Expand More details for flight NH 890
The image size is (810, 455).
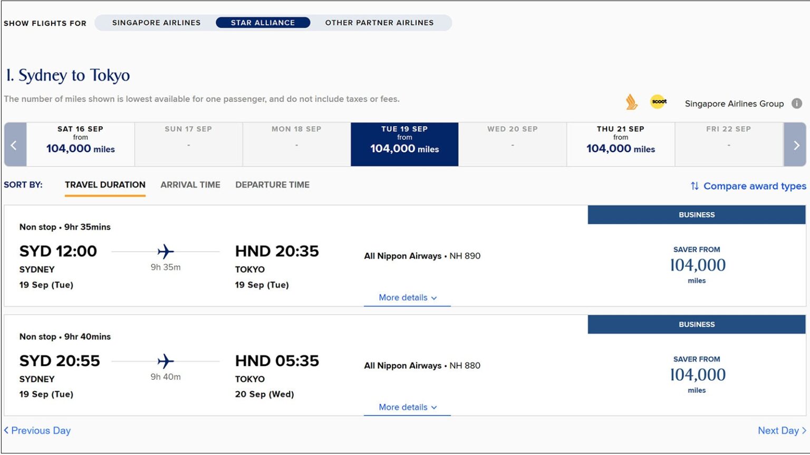(x=407, y=298)
